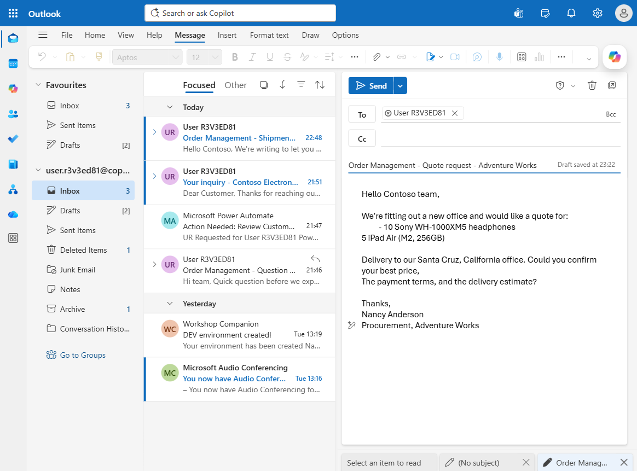Open the Microsoft Power Automate email
Viewport: 637px width, 471px height.
pyautogui.click(x=240, y=226)
